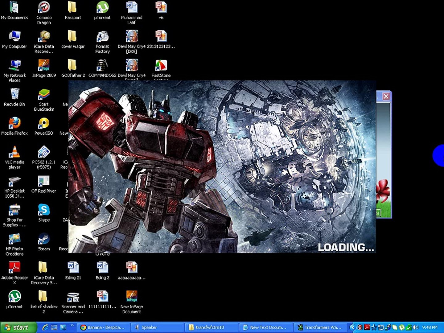Launch Mozilla Firefox from the desktop

14,126
